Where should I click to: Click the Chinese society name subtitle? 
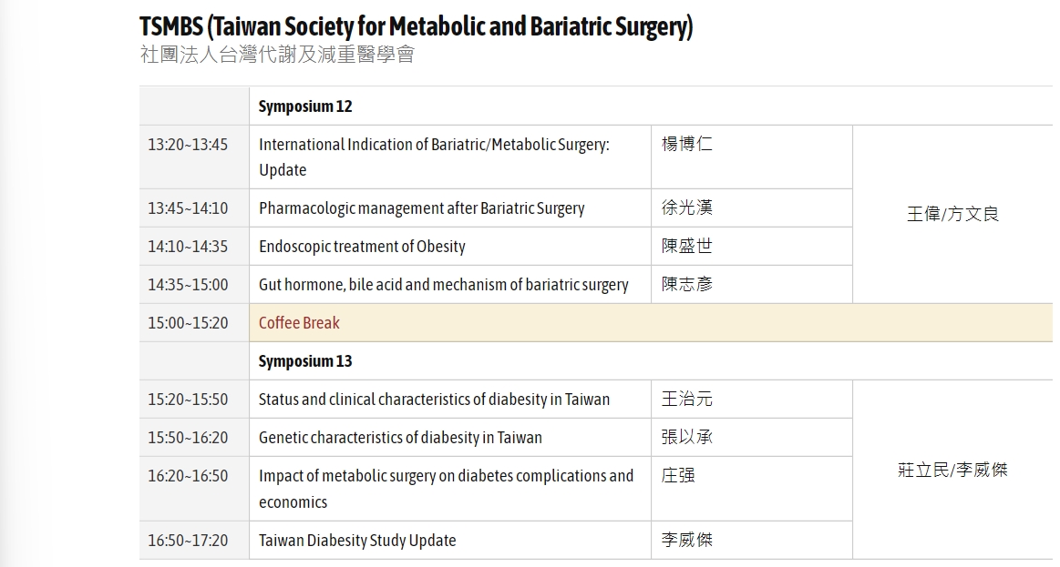(x=277, y=55)
